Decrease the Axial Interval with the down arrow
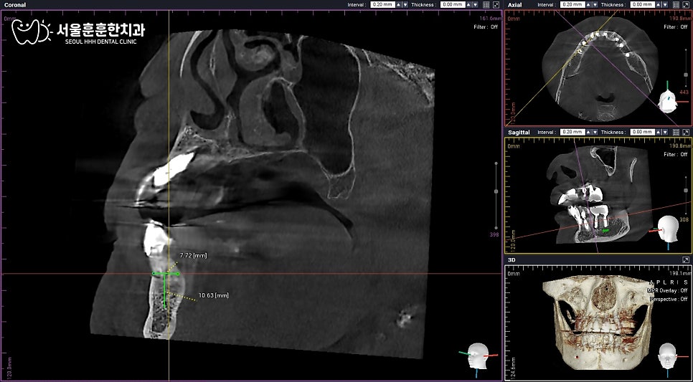Viewport: 693px width, 382px height. (595, 4)
